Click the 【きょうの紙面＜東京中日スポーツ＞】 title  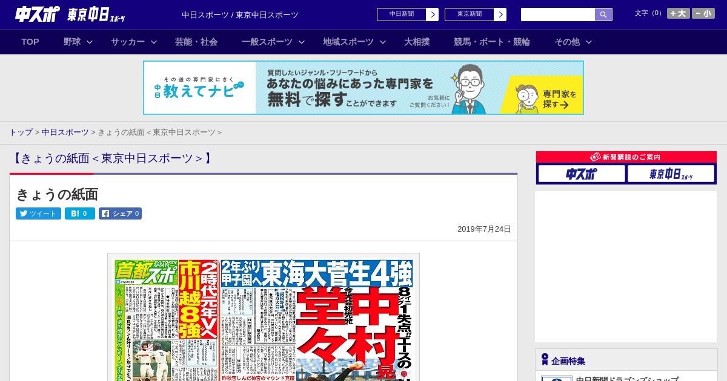click(x=112, y=158)
